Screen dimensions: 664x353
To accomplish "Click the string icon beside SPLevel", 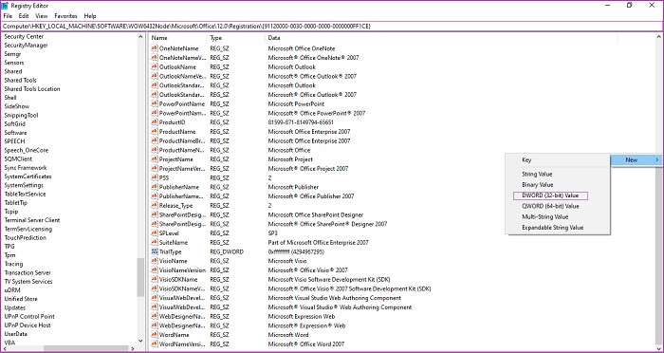I will 155,233.
